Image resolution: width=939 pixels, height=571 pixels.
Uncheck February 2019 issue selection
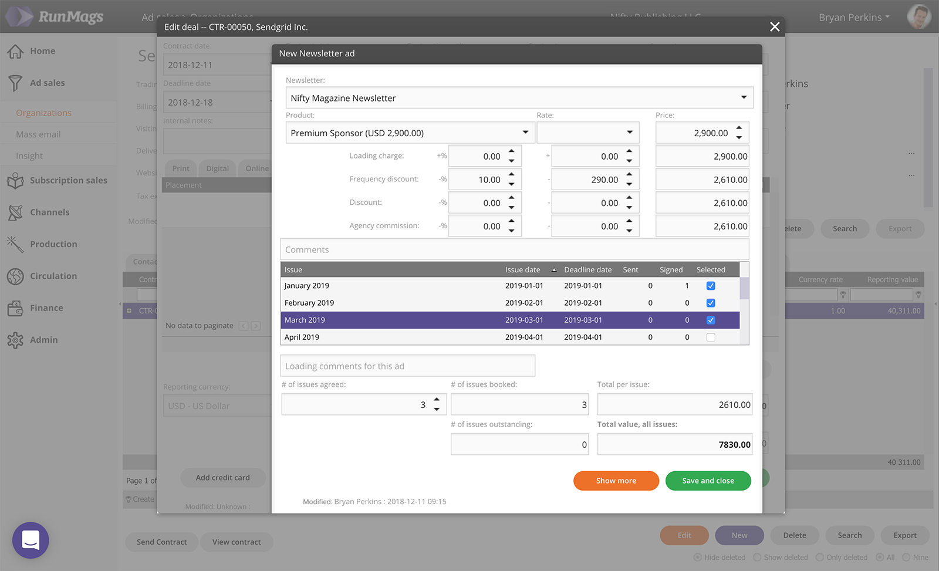[x=711, y=303]
